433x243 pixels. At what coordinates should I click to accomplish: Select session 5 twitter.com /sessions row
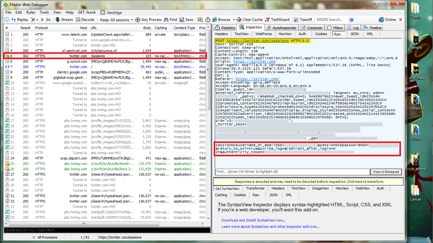pyautogui.click(x=105, y=56)
